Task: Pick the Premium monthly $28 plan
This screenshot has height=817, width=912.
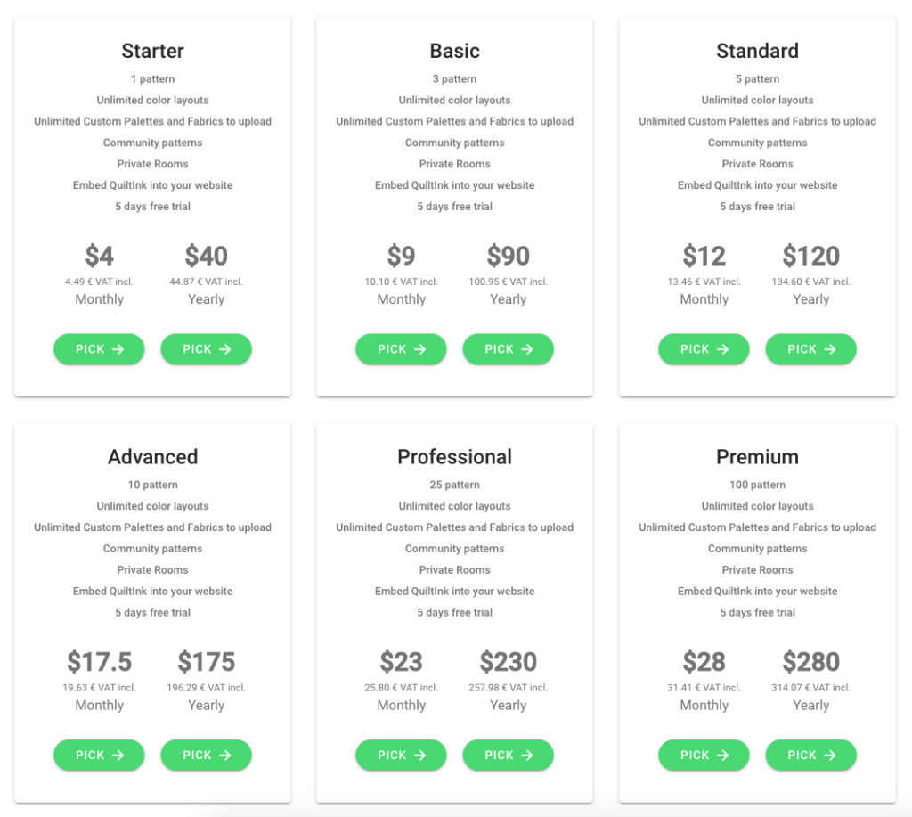Action: 704,756
